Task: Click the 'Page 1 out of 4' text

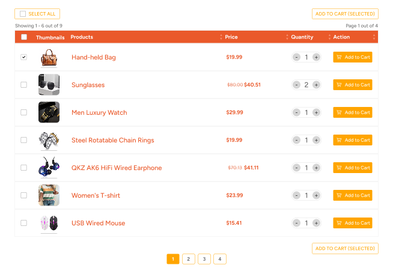Action: 362,26
